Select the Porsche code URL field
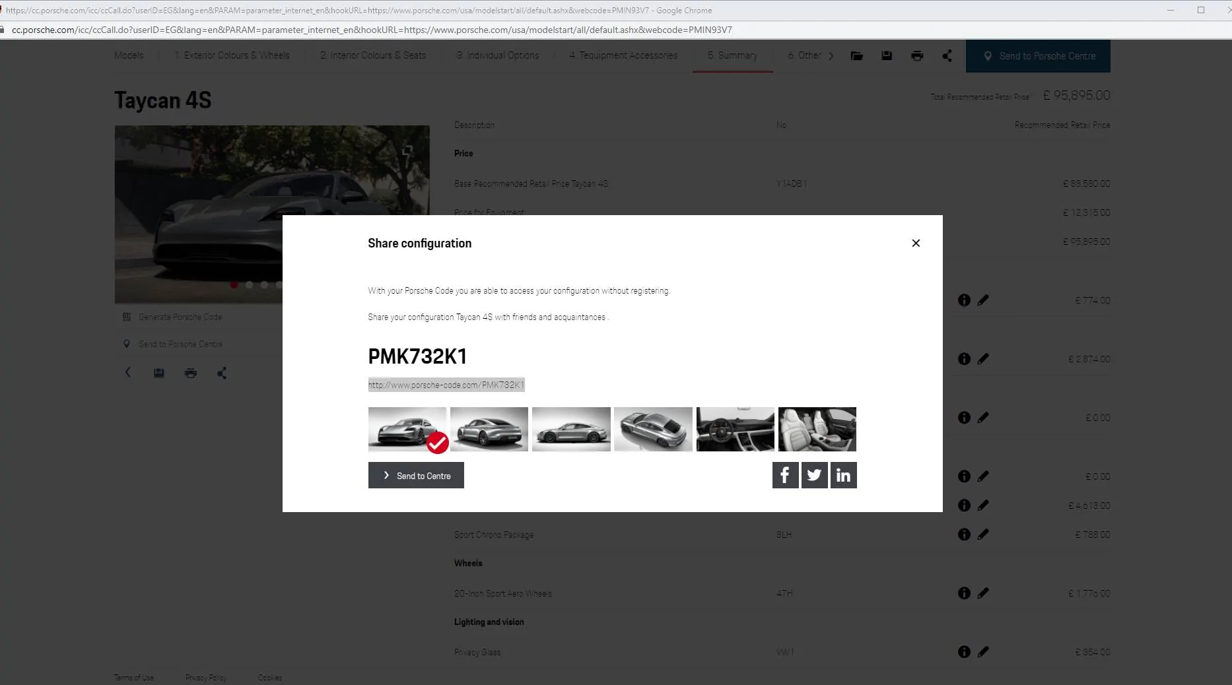Viewport: 1232px width, 685px height. click(446, 385)
